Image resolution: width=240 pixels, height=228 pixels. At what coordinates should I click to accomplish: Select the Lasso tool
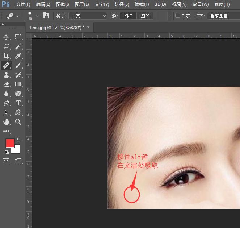tap(6, 47)
